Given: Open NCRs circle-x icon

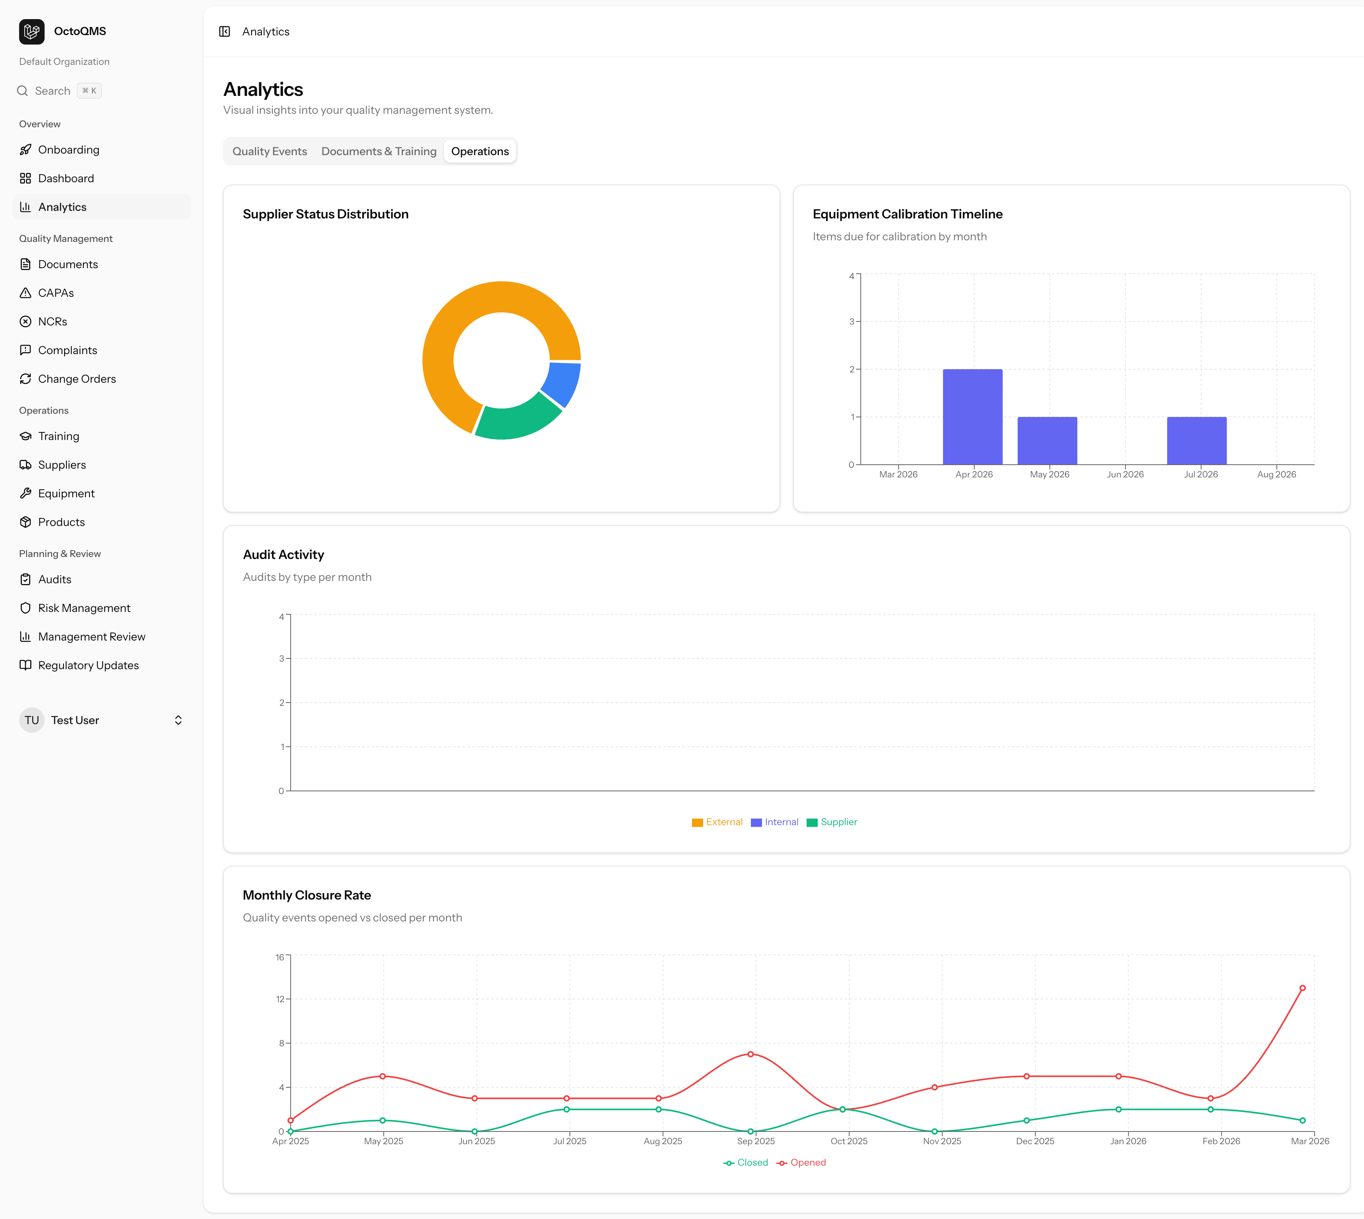Looking at the screenshot, I should click(x=25, y=321).
